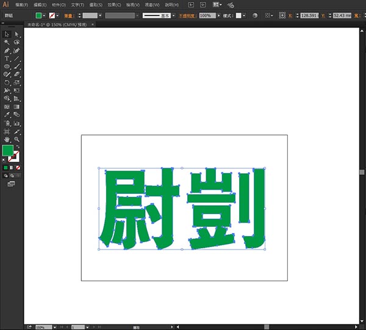Select the Type tool
366x330 pixels.
tap(7, 59)
